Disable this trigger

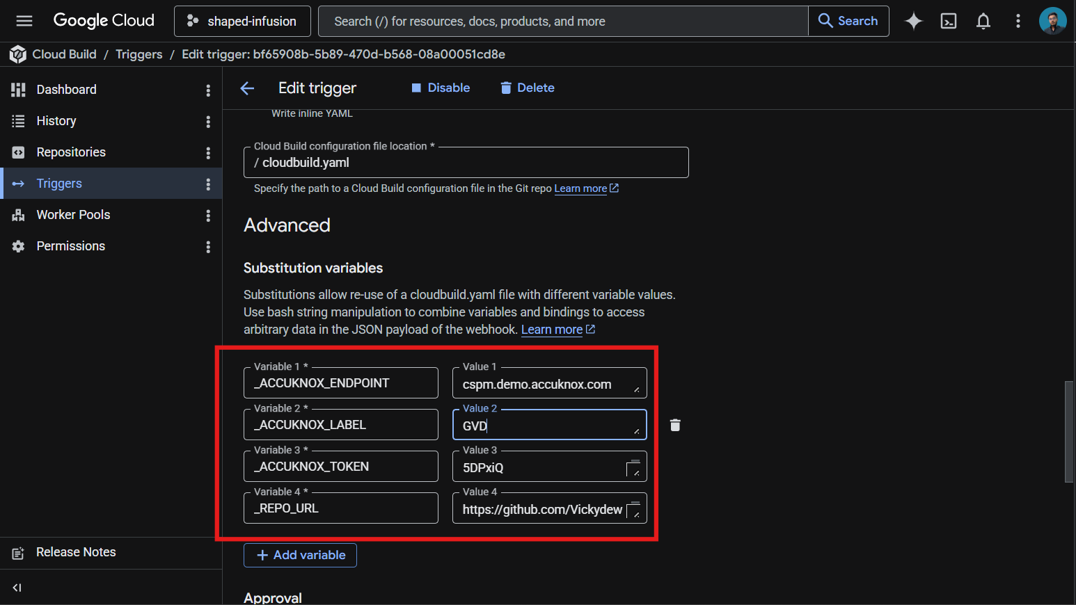tap(441, 88)
